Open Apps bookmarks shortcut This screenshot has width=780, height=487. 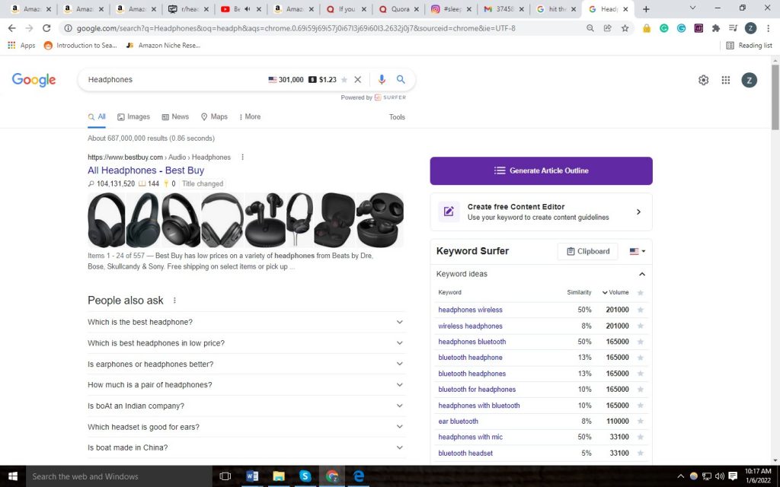21,45
